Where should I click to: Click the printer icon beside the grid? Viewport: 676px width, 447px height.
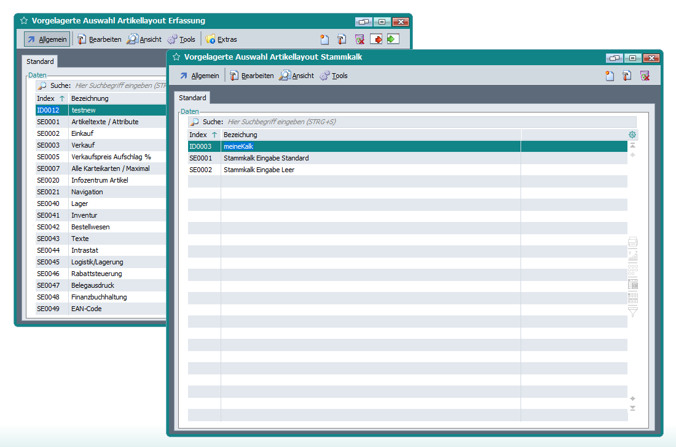[x=633, y=242]
